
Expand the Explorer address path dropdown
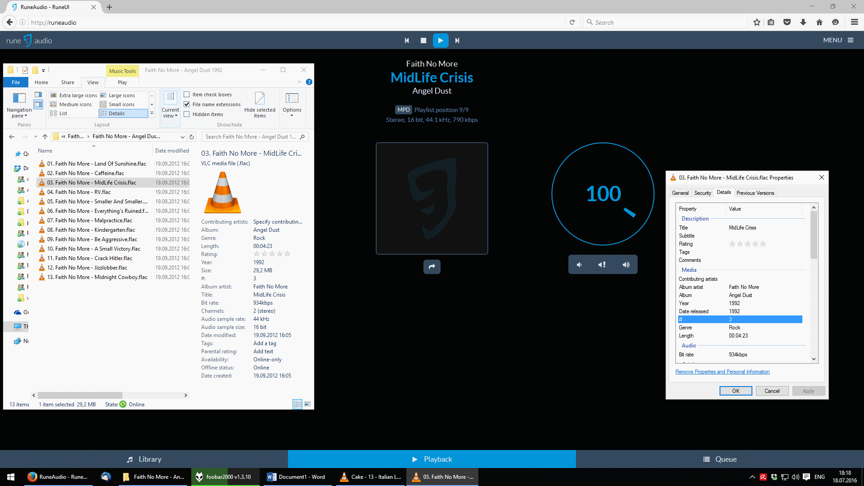point(182,137)
